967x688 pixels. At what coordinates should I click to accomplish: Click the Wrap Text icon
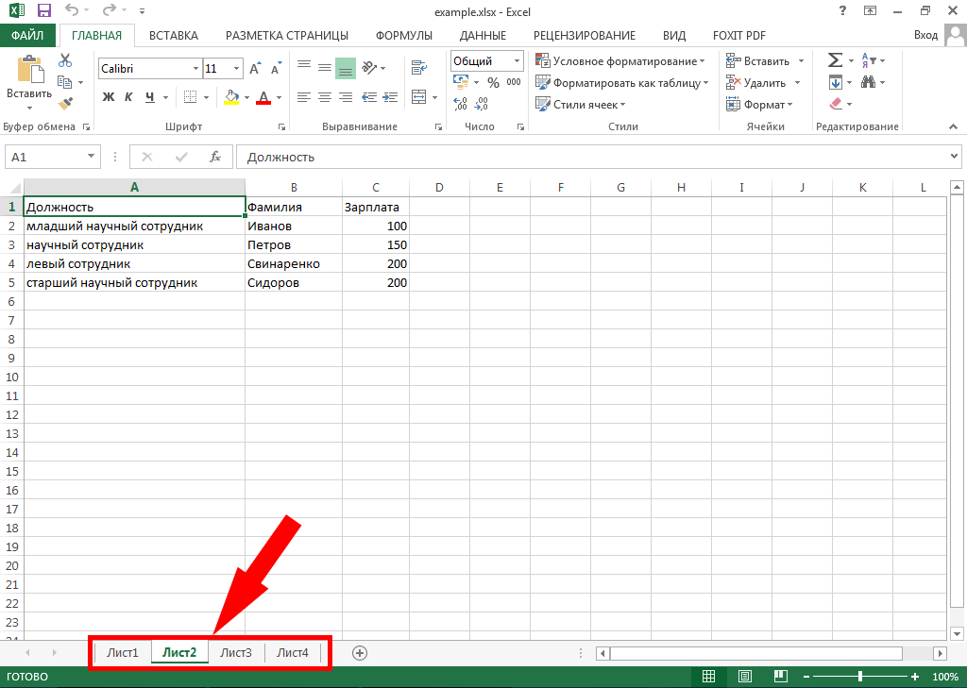coord(417,68)
